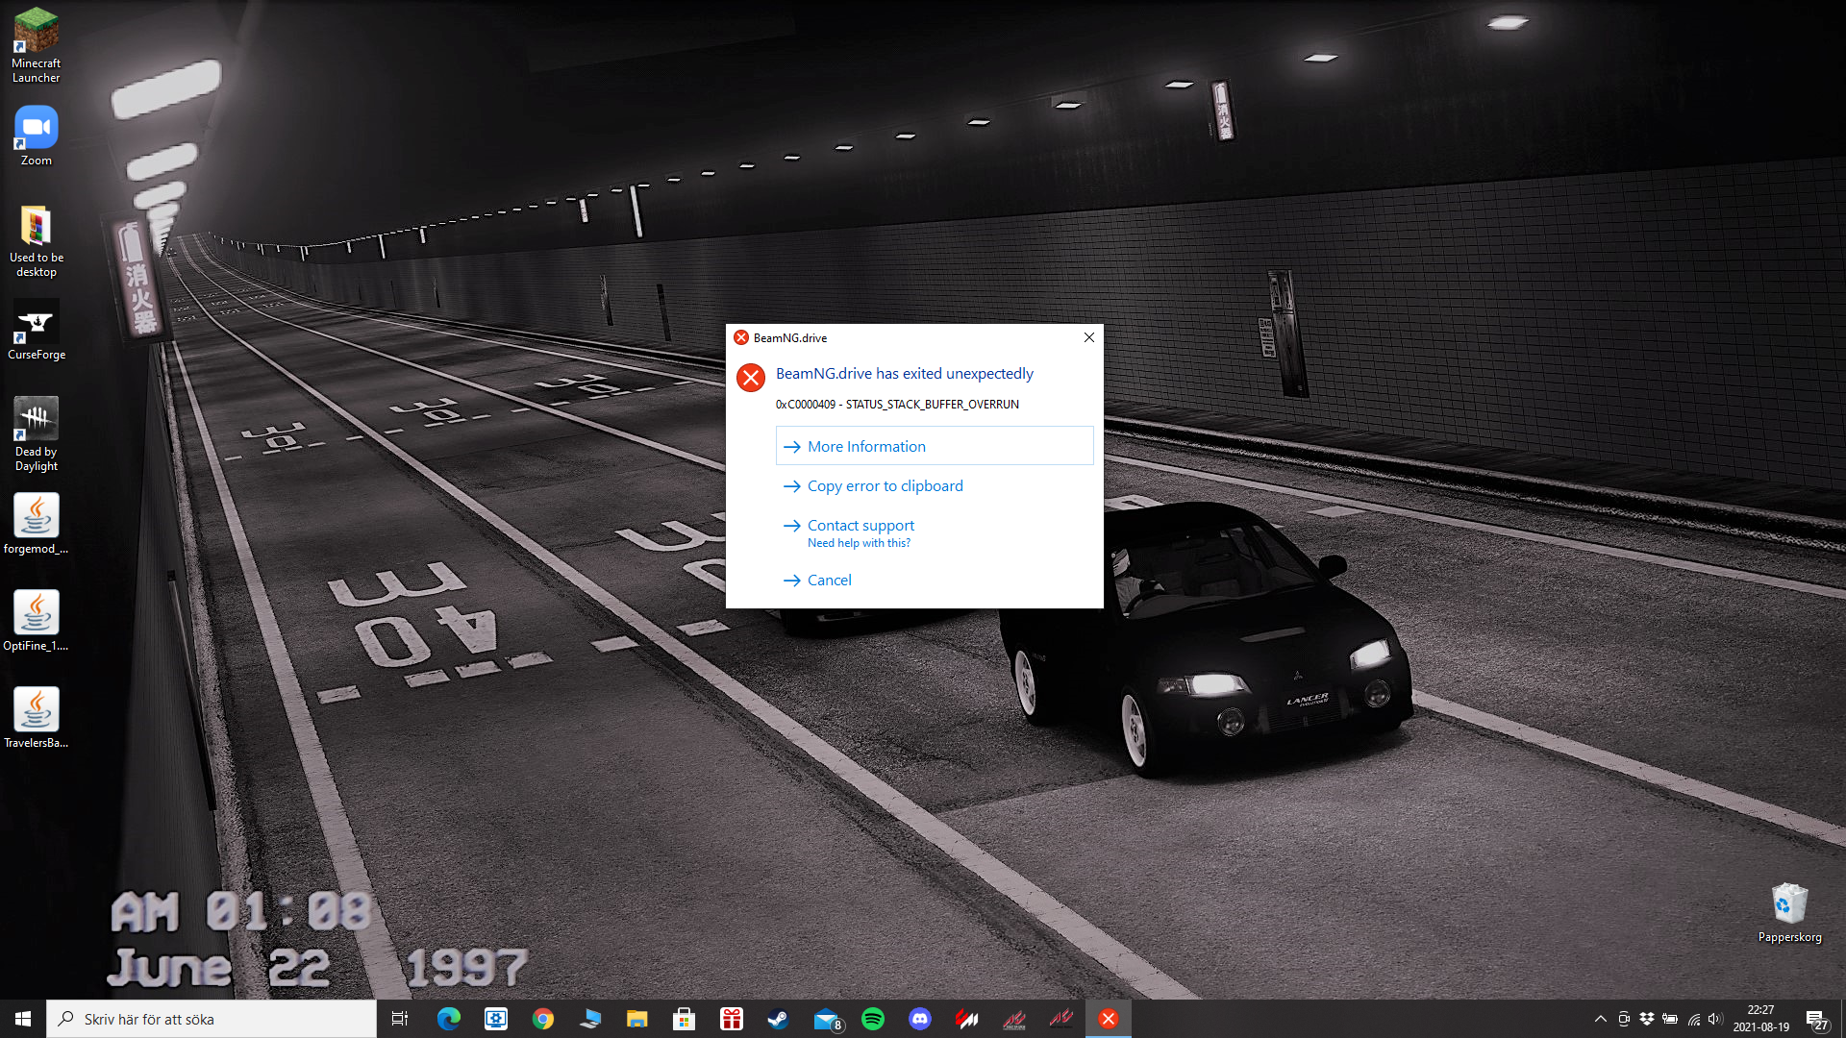The height and width of the screenshot is (1038, 1846).
Task: Cancel the BeamNG.drive crash dialog
Action: pos(829,581)
